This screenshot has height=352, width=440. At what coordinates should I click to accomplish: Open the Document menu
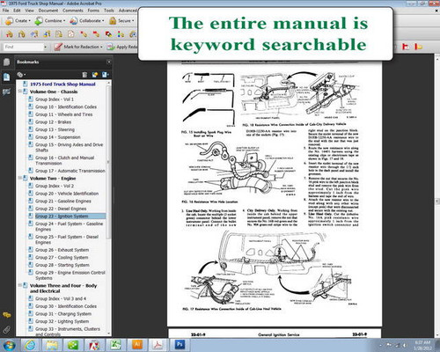(48, 11)
